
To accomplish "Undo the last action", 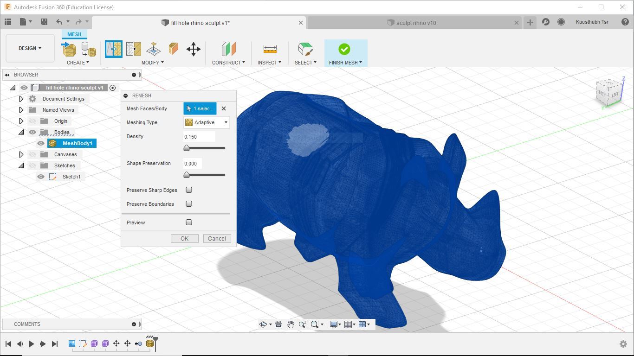I will point(59,22).
